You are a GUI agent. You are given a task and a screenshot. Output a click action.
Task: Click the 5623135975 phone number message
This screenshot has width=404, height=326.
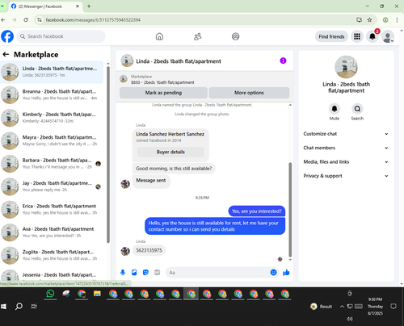pyautogui.click(x=149, y=250)
